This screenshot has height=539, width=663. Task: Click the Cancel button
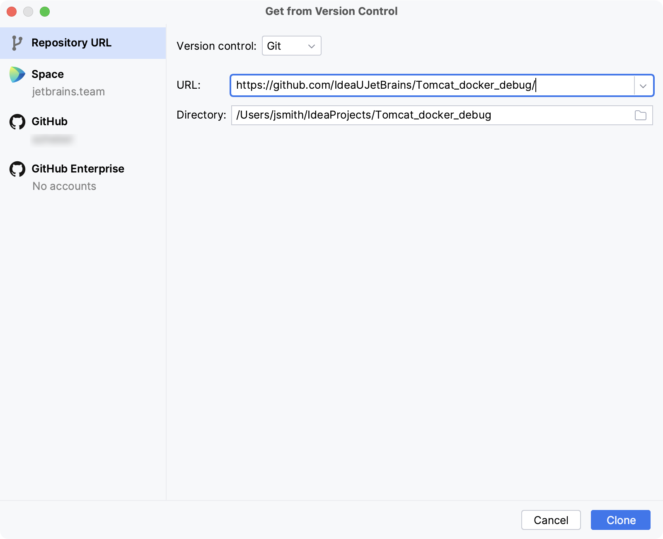tap(551, 520)
